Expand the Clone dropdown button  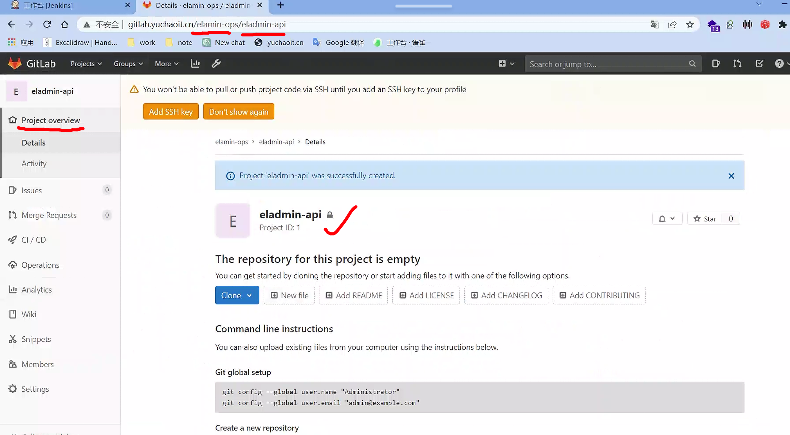pyautogui.click(x=237, y=295)
